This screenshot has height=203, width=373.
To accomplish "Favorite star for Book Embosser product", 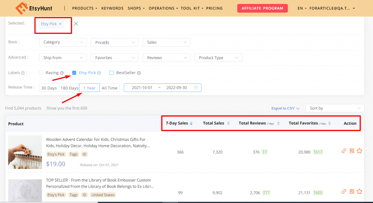I will (360, 191).
